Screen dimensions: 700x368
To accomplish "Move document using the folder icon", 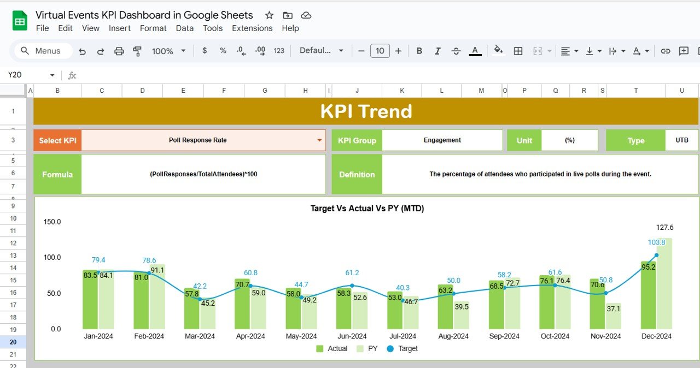I will coord(288,15).
